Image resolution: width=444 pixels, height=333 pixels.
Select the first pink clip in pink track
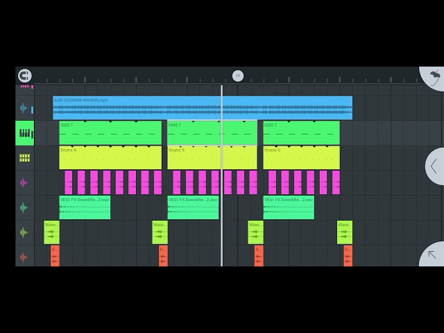pos(69,182)
